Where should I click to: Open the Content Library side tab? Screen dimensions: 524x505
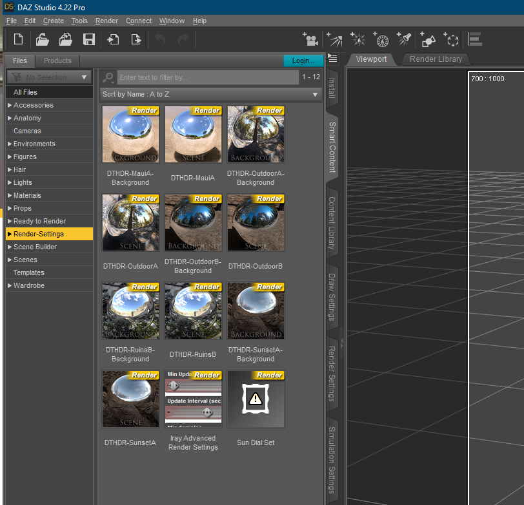(x=332, y=223)
